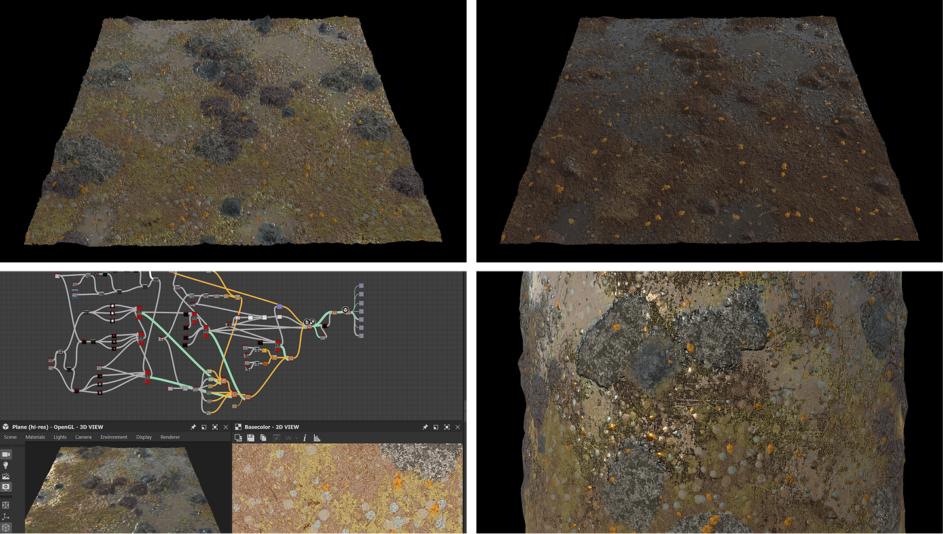Click the grassy terrain plane render image
Screen dimensions: 943x534
point(233,130)
